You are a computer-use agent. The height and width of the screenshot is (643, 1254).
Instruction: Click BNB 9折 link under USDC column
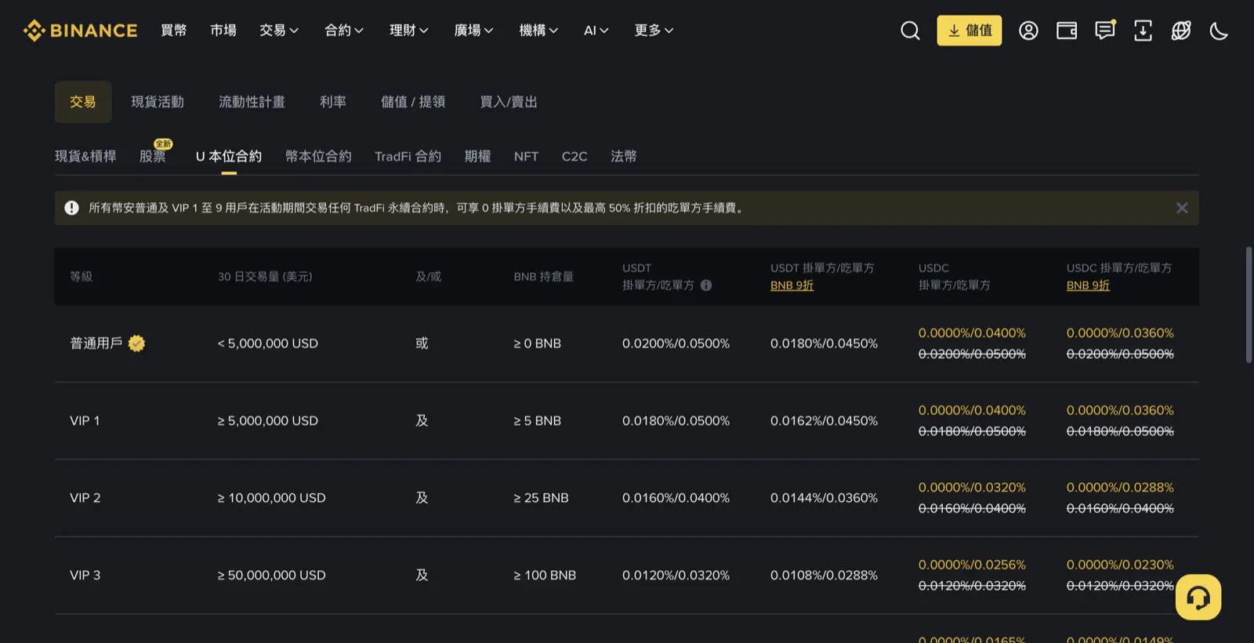coord(1088,285)
